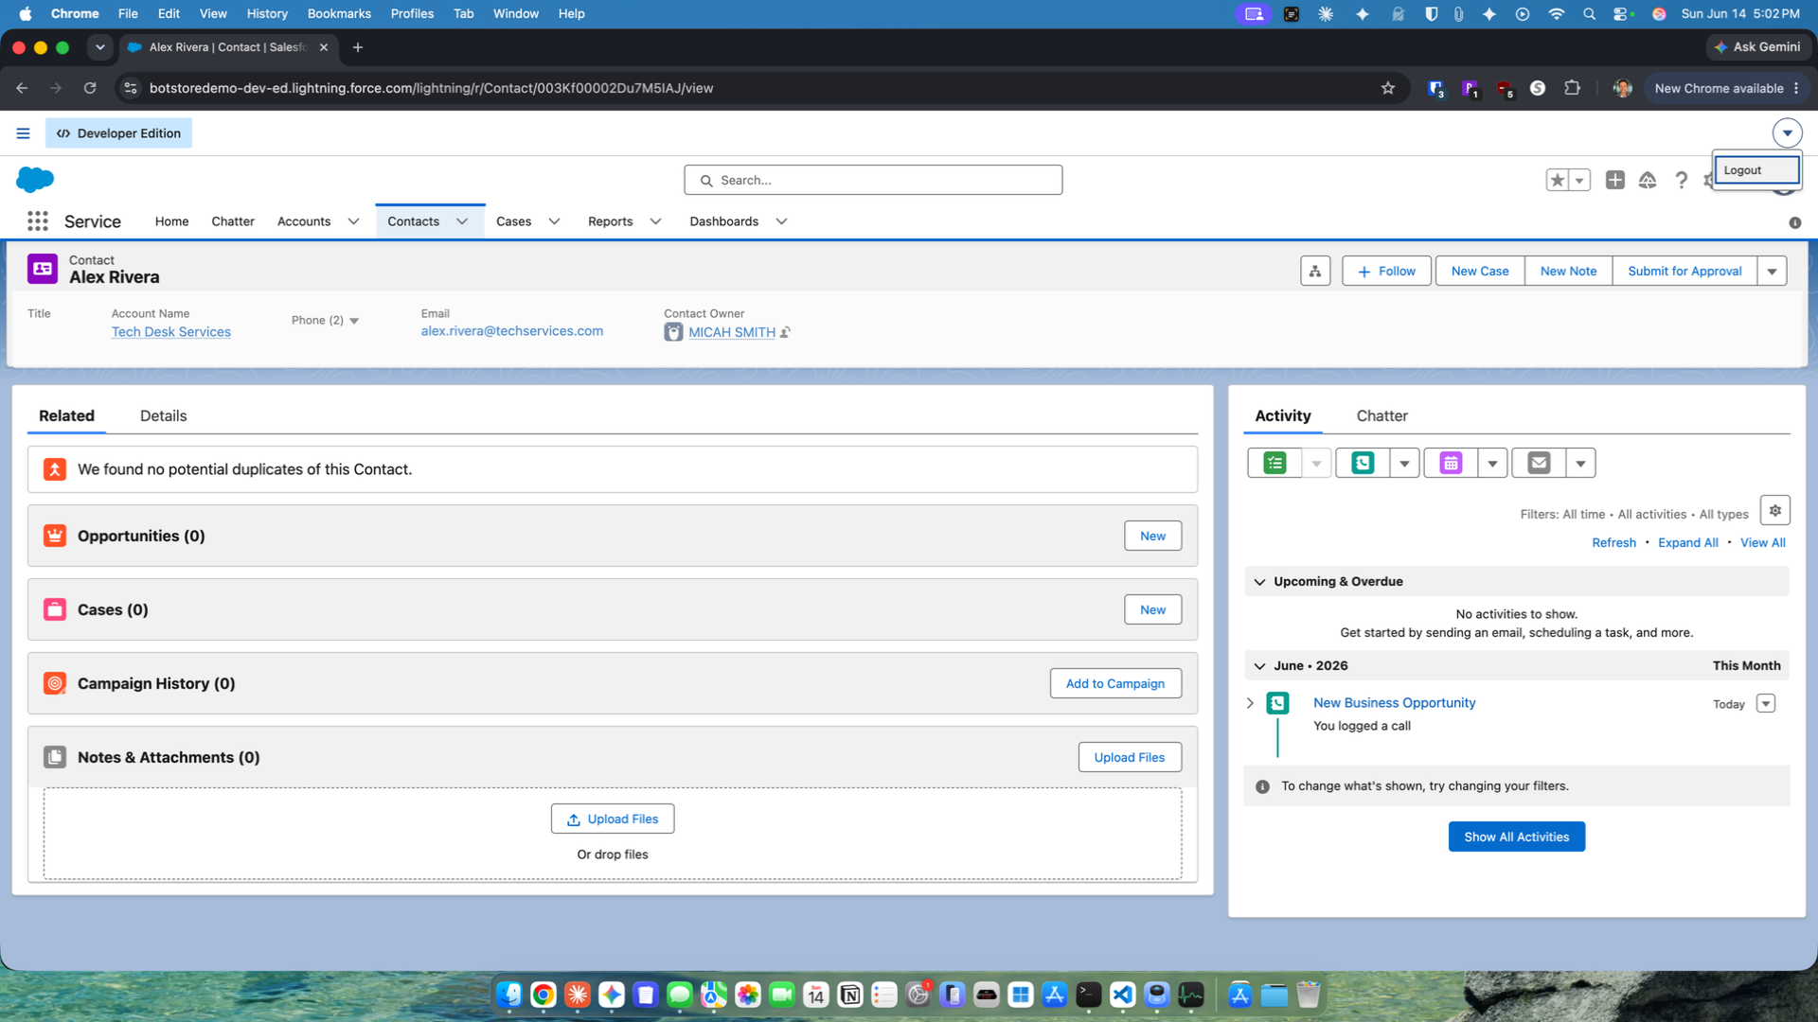Click the New Event calendar icon

tap(1451, 463)
